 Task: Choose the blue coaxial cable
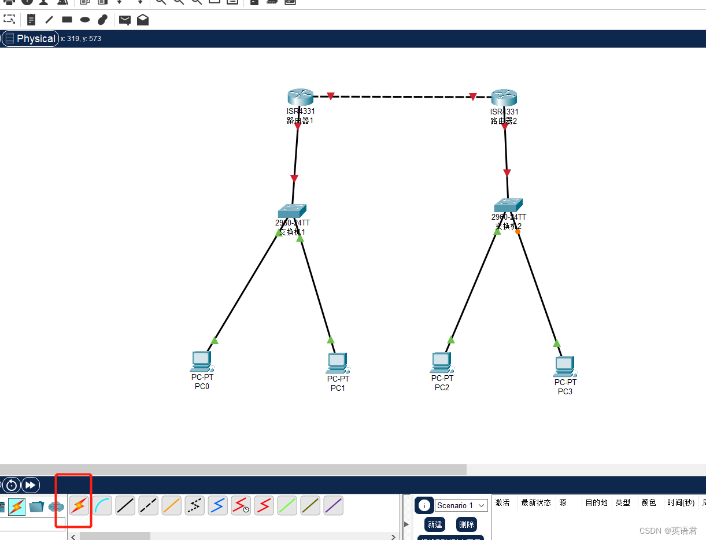pos(218,506)
